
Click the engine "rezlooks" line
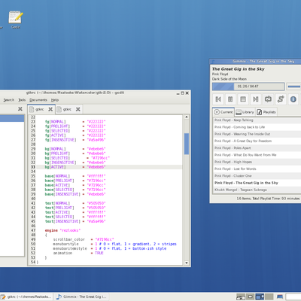(62, 230)
